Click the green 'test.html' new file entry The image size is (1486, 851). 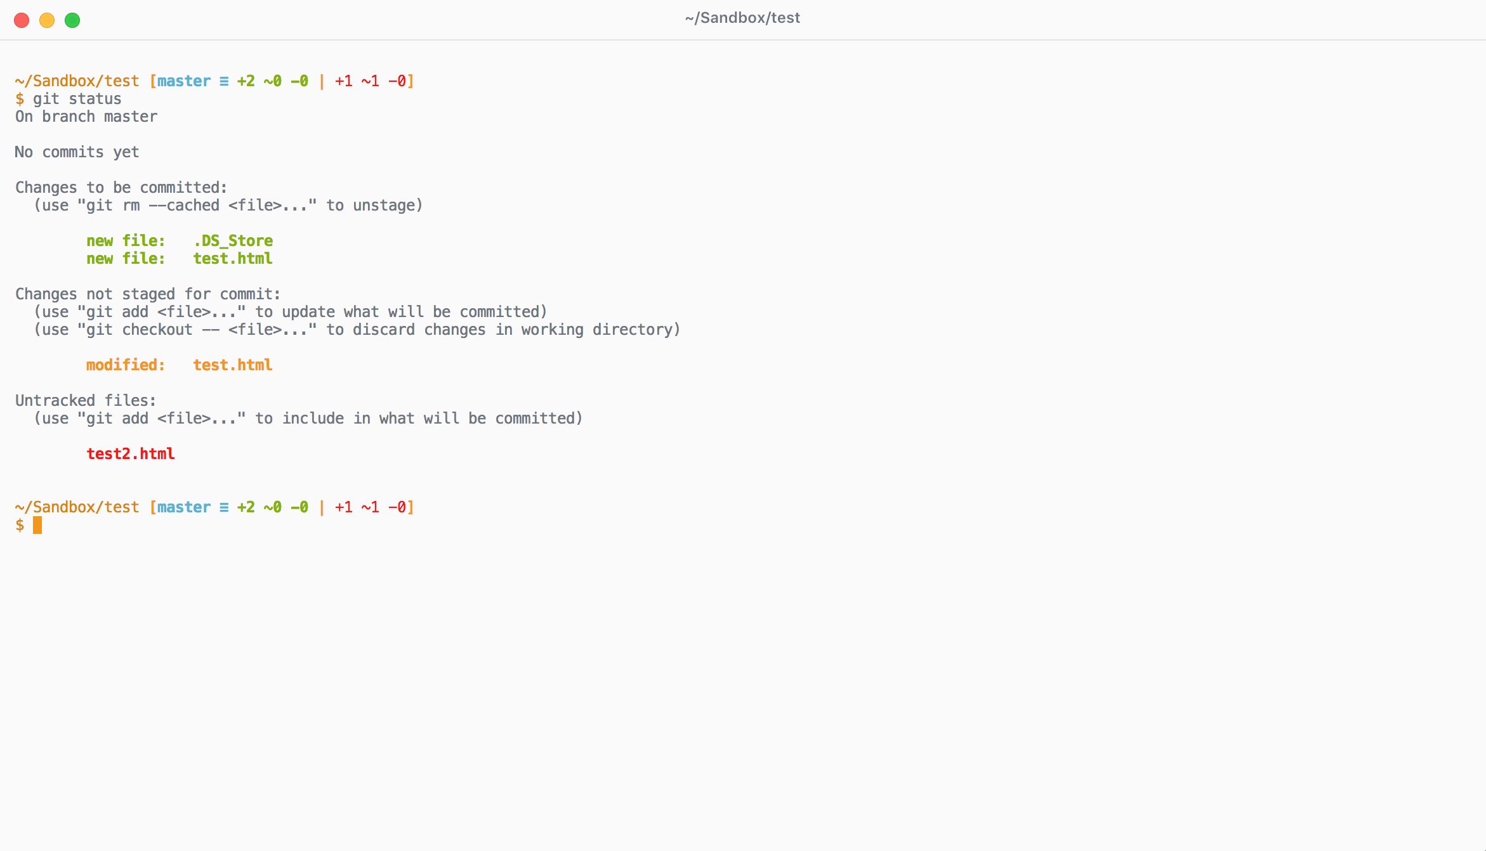click(x=180, y=259)
